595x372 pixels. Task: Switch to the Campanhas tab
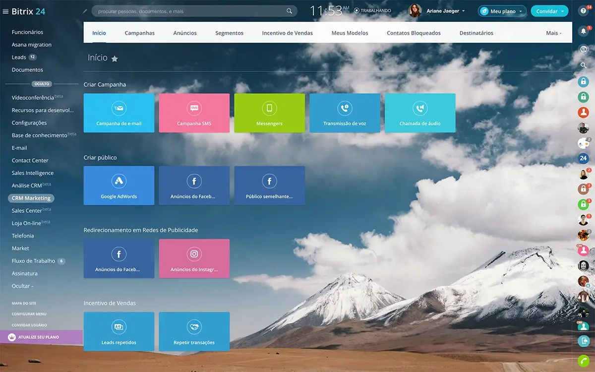click(x=139, y=33)
